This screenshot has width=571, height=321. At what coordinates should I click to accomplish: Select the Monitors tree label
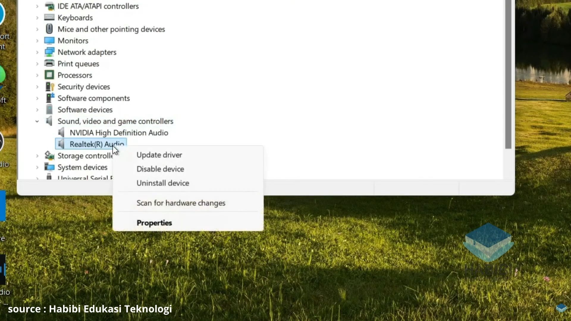tap(73, 41)
